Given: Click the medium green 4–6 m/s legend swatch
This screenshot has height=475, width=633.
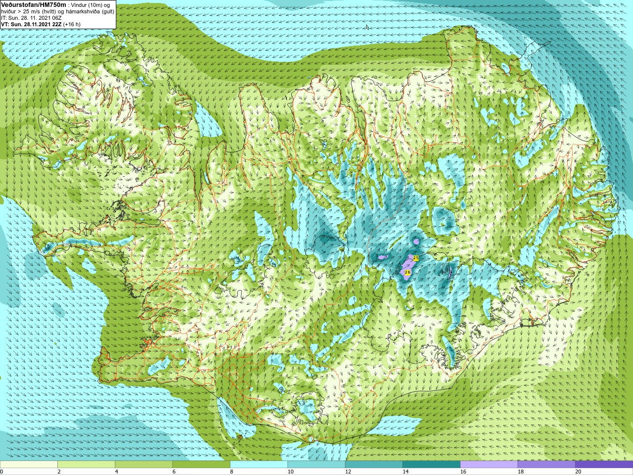Looking at the screenshot, I should coord(144,465).
